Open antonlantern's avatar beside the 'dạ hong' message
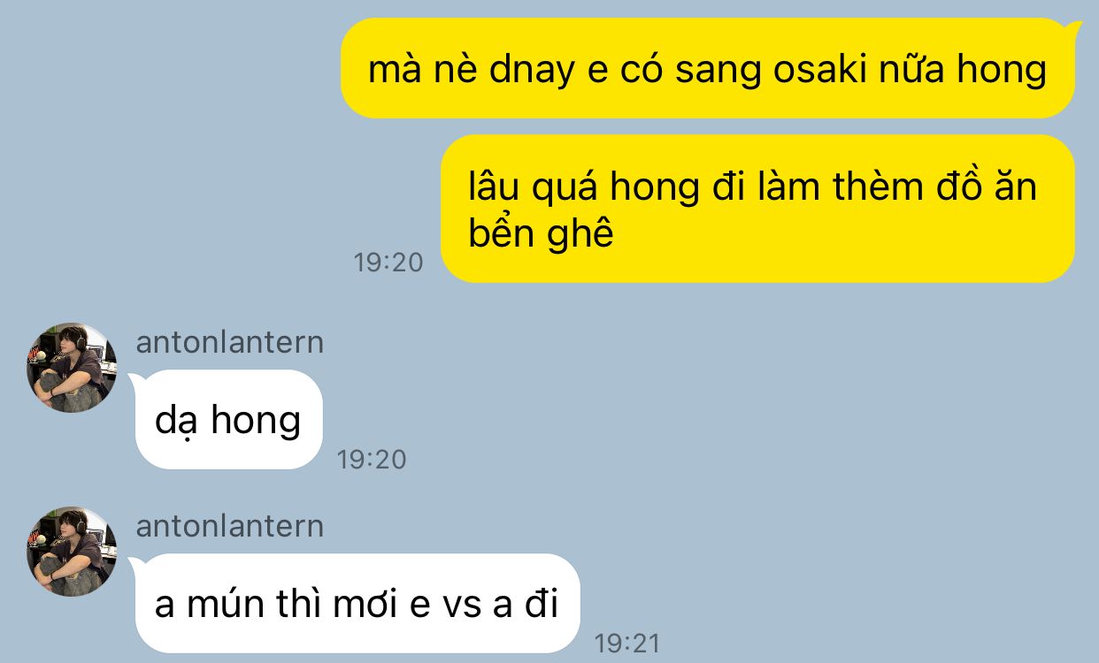This screenshot has width=1099, height=663. click(72, 368)
